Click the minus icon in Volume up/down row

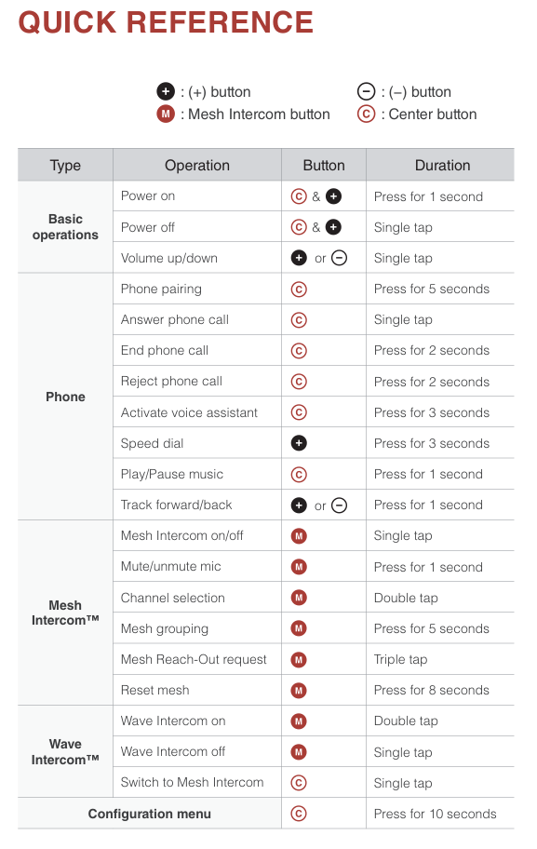tap(339, 258)
